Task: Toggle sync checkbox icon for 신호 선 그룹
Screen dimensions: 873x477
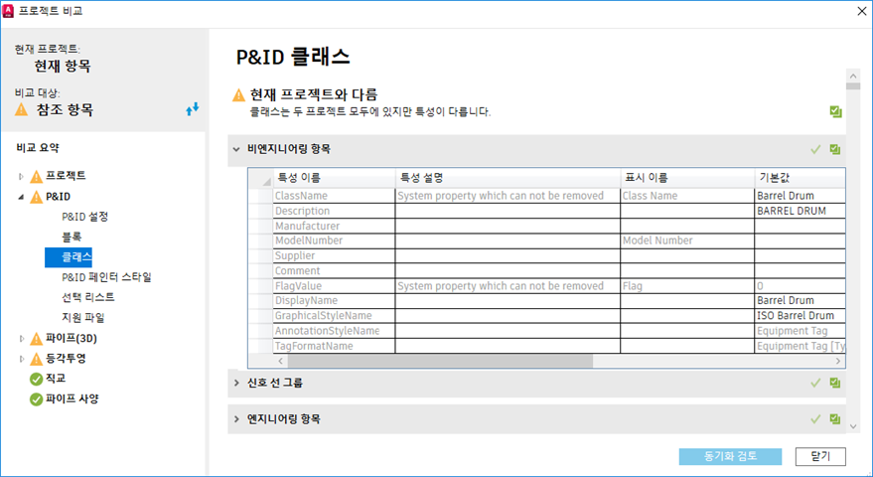Action: (x=835, y=383)
